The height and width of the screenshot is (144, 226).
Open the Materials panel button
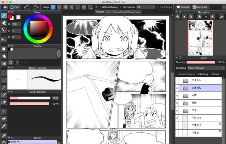[x=183, y=7]
